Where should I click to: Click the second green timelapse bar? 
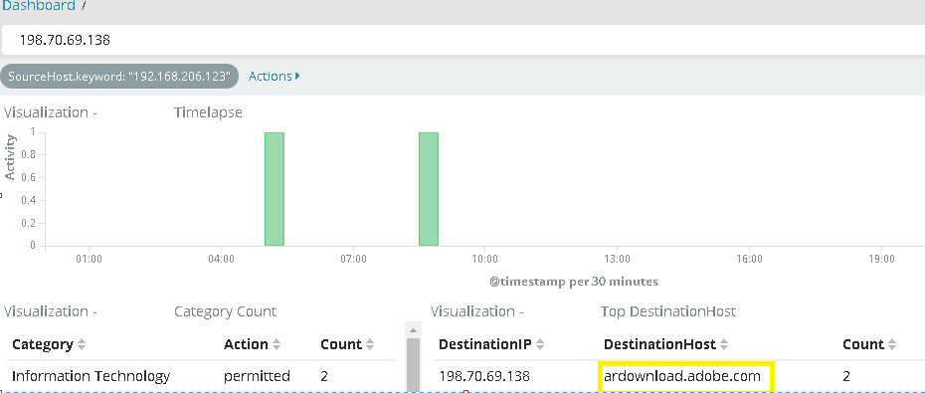tap(429, 189)
